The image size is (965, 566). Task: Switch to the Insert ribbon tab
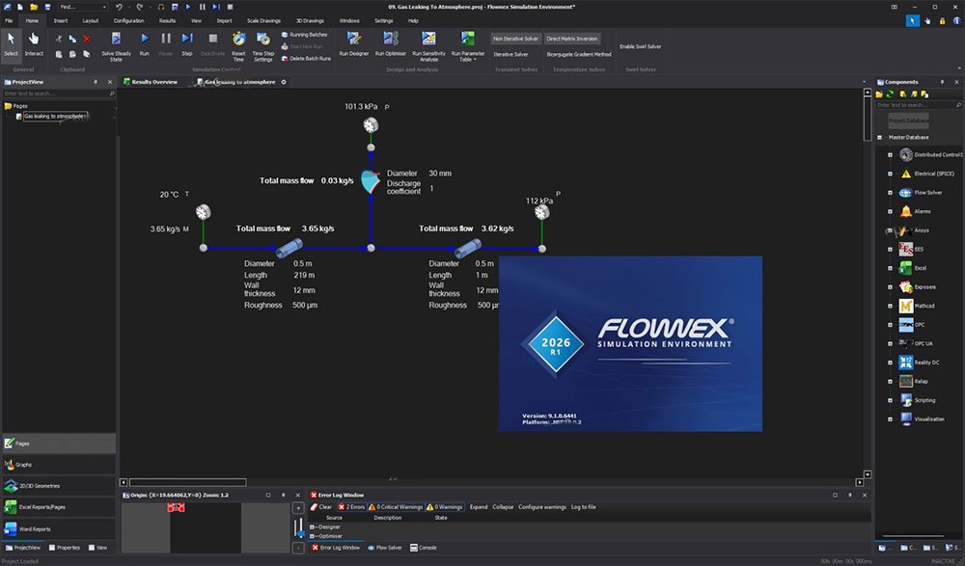pos(60,21)
